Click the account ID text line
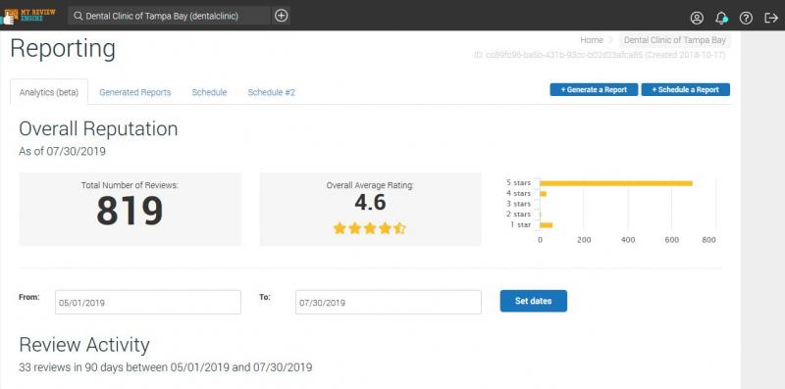 [600, 55]
